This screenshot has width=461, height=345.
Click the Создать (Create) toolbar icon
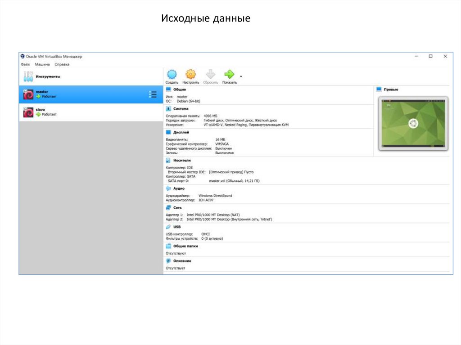[172, 74]
